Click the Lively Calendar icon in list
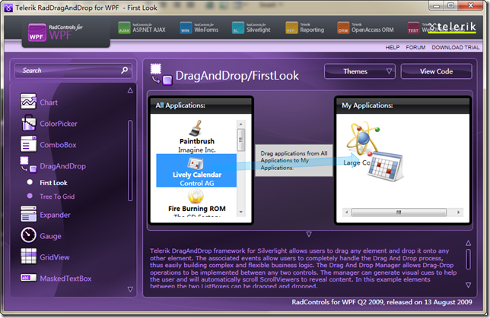Screen dimensions: 490x318 [196, 163]
